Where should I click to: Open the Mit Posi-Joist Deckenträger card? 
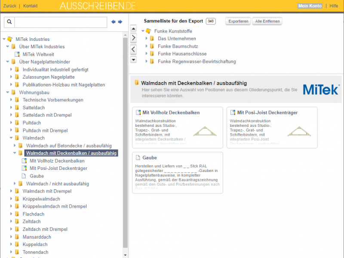(x=272, y=127)
